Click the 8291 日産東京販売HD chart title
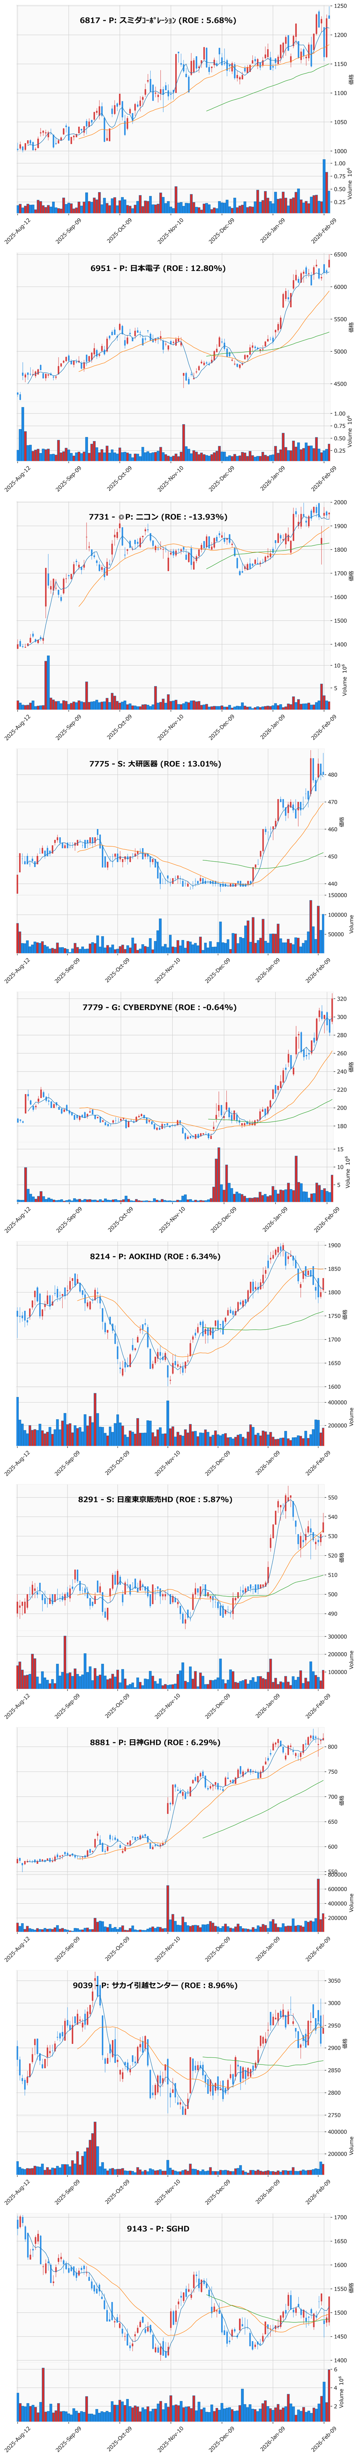358x2457 pixels. tap(155, 1499)
